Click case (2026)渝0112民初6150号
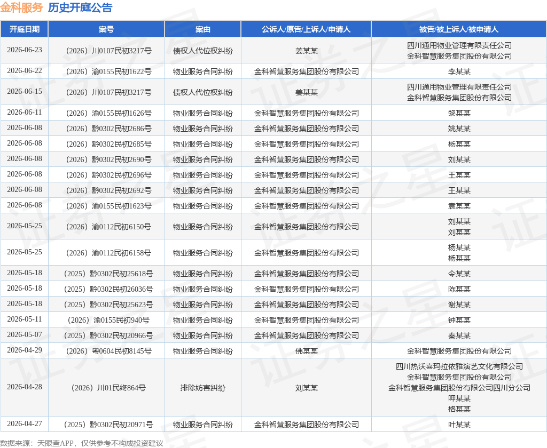 pos(106,227)
